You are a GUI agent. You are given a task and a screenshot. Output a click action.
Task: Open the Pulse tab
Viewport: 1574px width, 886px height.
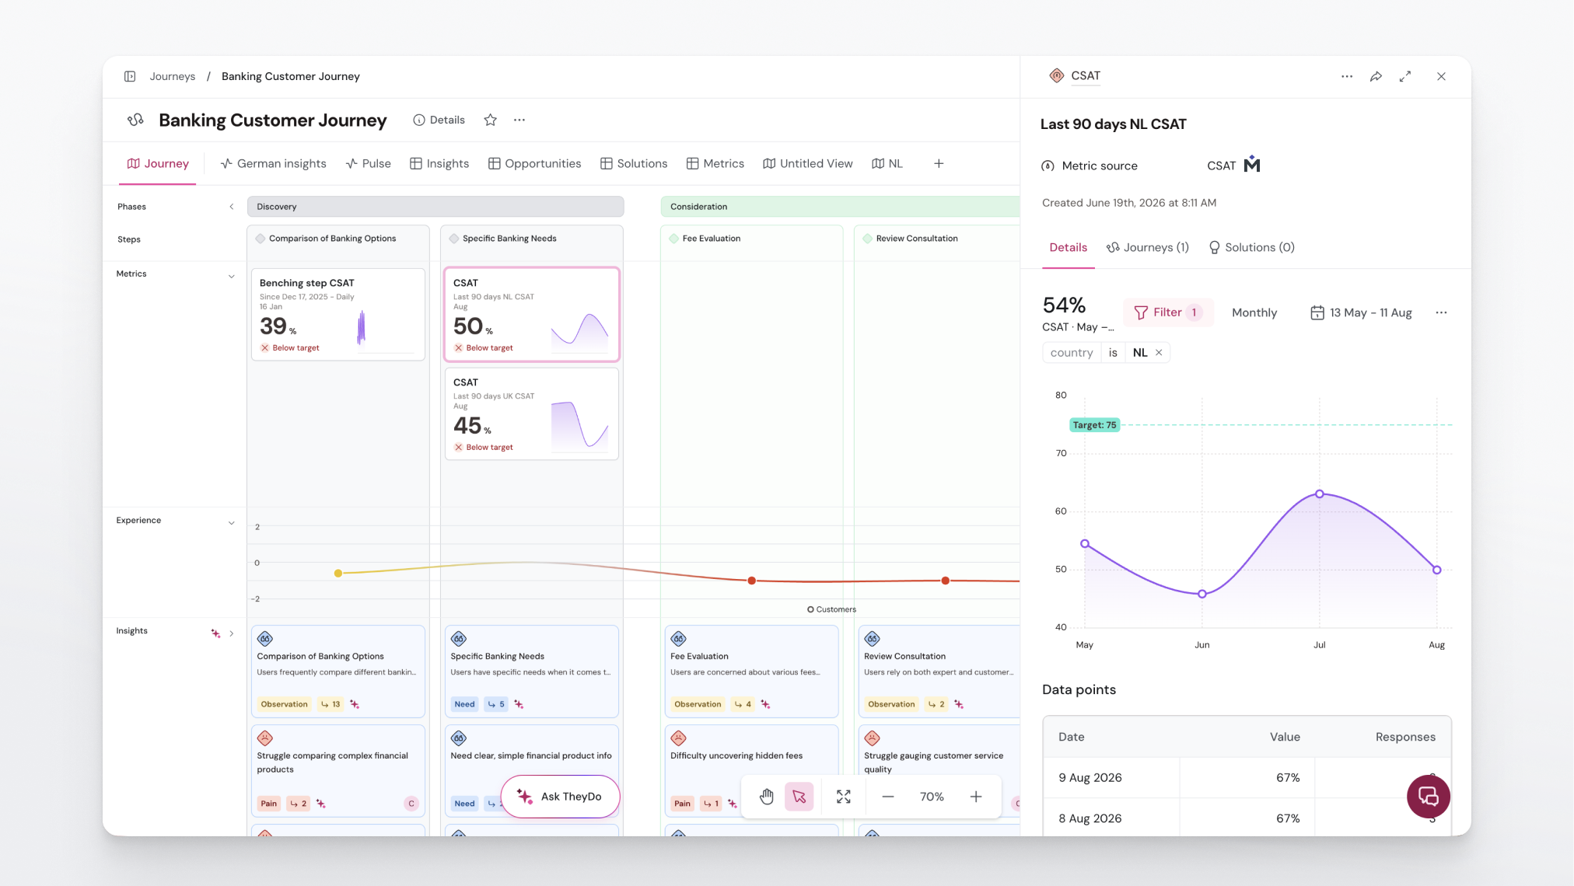(368, 163)
